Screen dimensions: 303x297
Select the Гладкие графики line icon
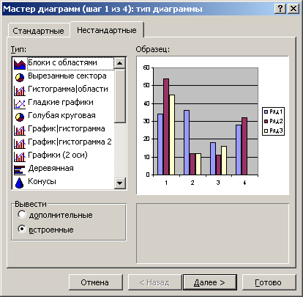[x=20, y=104]
